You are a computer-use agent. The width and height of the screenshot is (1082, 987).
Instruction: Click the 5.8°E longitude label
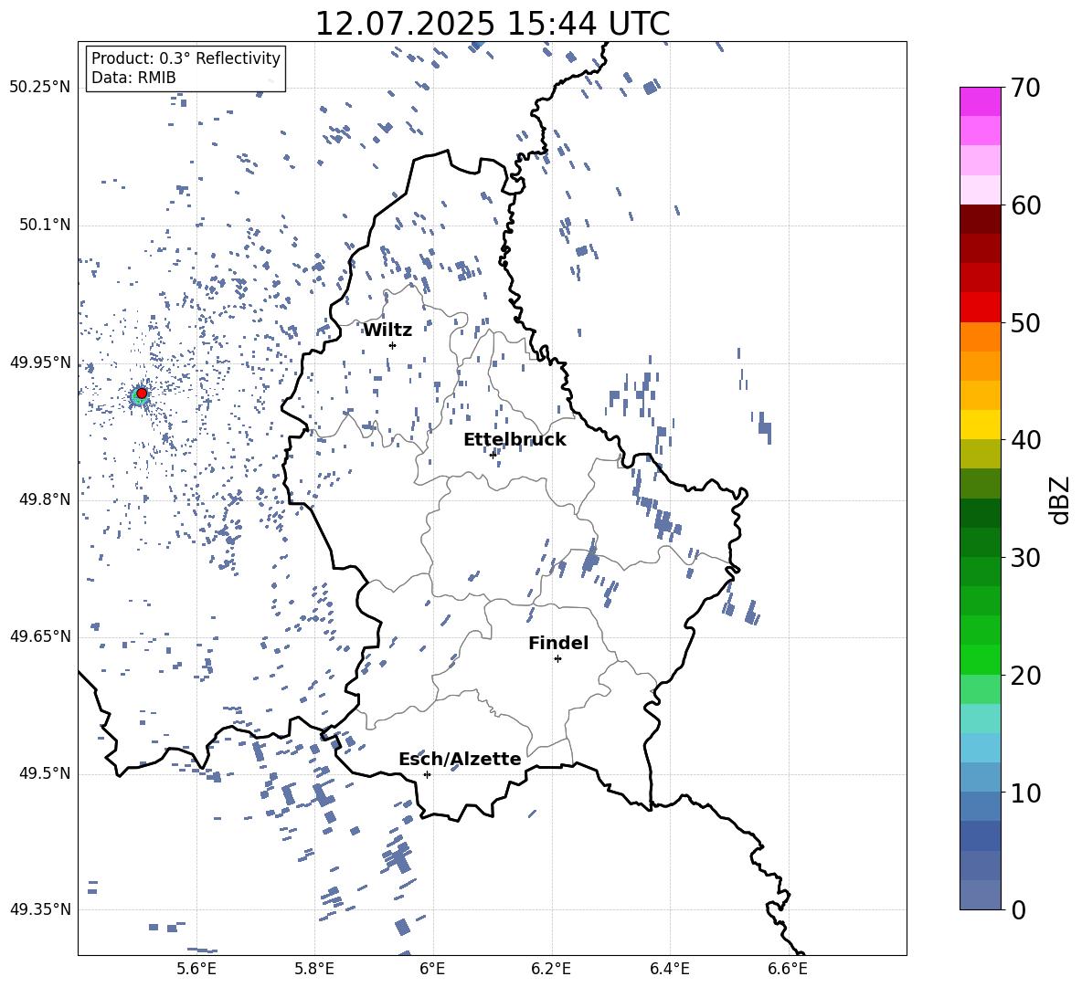[x=314, y=969]
